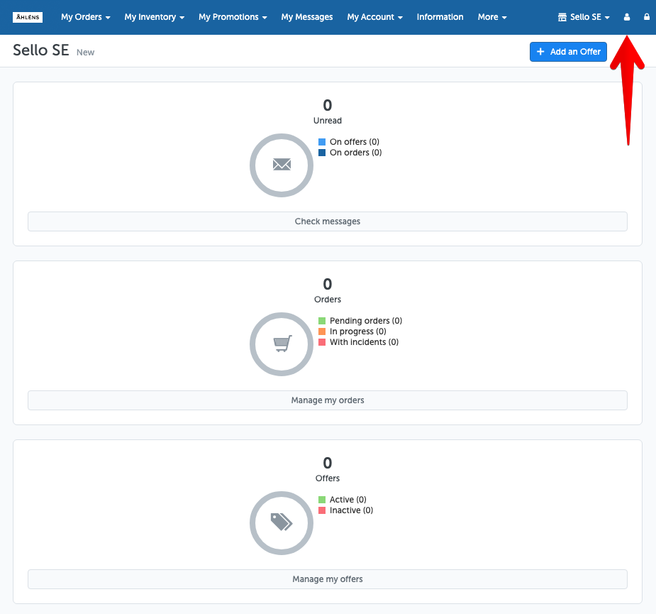Image resolution: width=656 pixels, height=614 pixels.
Task: Click the 'In progress (0)' text
Action: (x=357, y=331)
